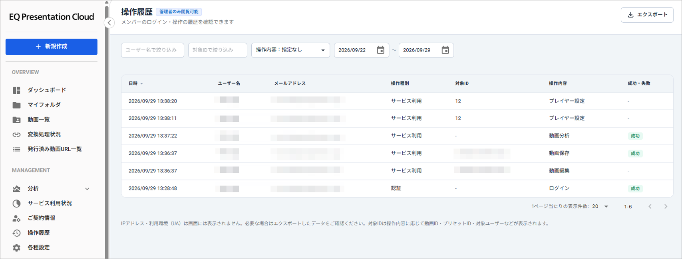Click the contract info person icon
The height and width of the screenshot is (259, 682).
pos(16,218)
